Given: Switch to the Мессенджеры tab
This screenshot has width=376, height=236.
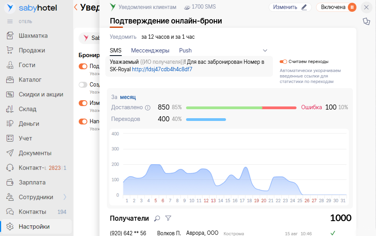Looking at the screenshot, I should tap(150, 50).
